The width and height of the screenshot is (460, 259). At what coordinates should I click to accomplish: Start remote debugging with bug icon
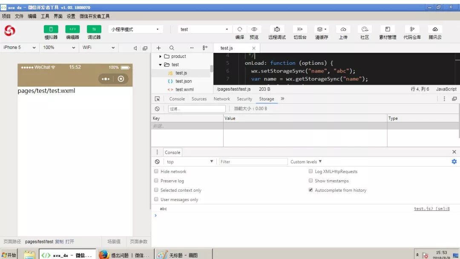(277, 29)
